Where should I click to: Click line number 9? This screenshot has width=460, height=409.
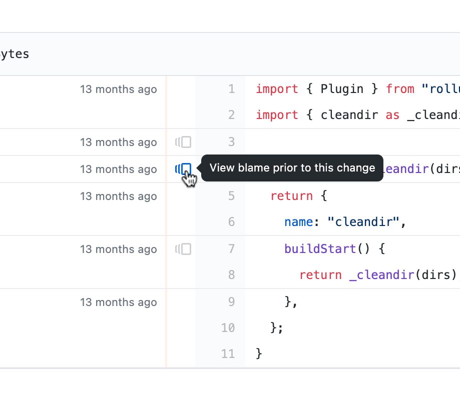coord(231,302)
